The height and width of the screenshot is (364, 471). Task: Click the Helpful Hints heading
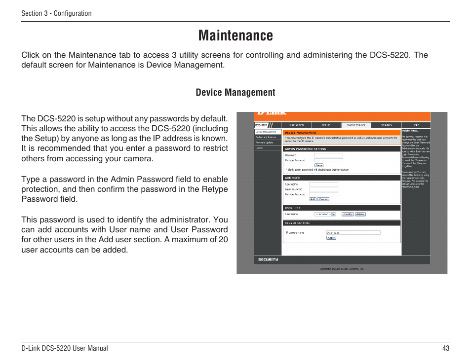410,131
